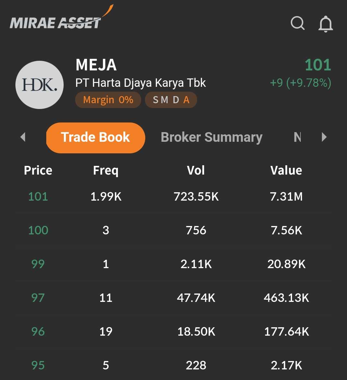Open notifications bell icon
This screenshot has width=347, height=380.
(325, 24)
